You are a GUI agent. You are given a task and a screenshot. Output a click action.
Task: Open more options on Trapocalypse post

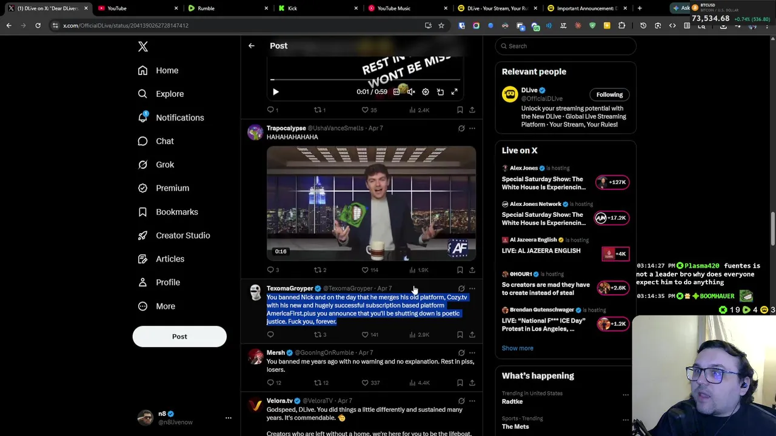tap(472, 128)
